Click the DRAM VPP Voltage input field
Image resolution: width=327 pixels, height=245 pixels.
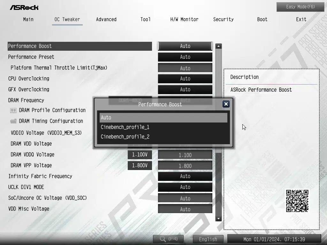point(185,166)
